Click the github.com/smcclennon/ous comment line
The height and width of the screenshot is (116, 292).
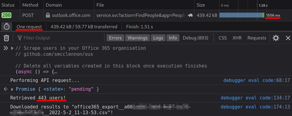pos(54,54)
